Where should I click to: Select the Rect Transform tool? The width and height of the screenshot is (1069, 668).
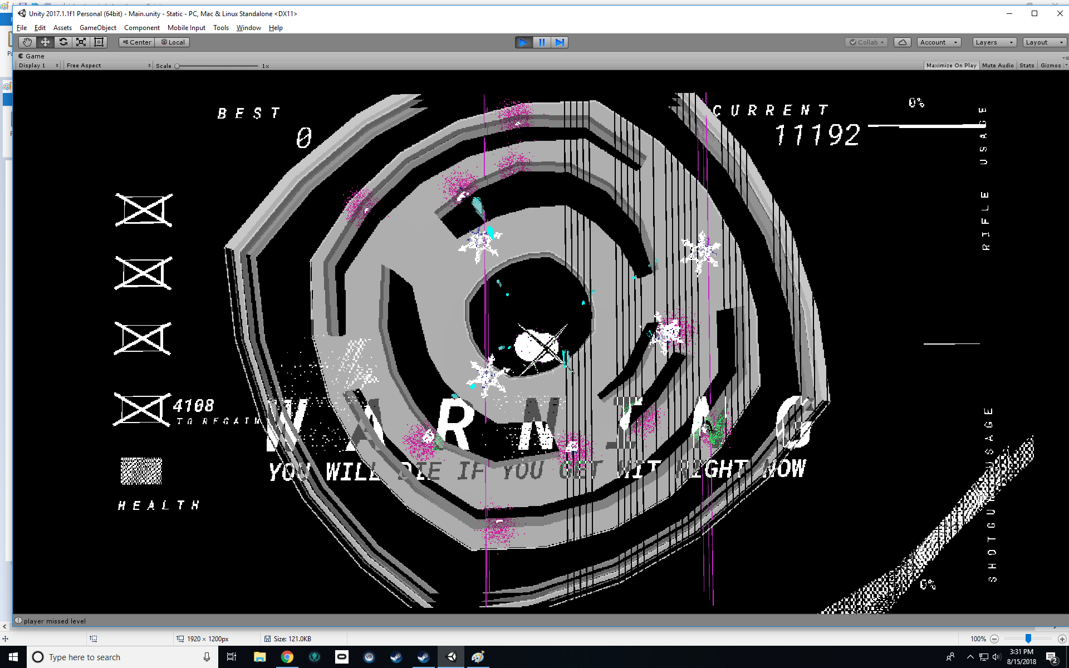click(x=99, y=42)
